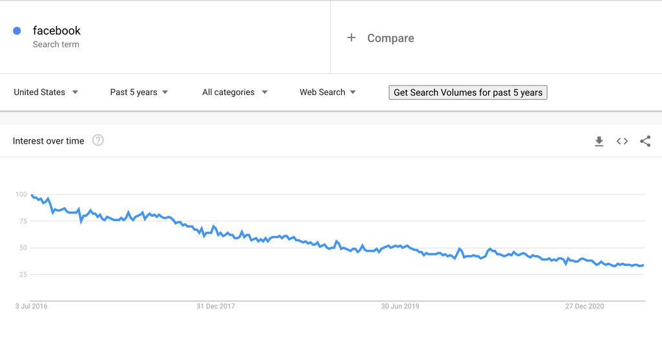Click the 3 Jul 2016 axis label

(31, 306)
